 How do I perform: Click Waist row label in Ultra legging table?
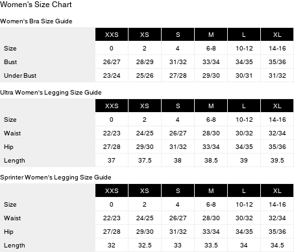click(x=12, y=133)
